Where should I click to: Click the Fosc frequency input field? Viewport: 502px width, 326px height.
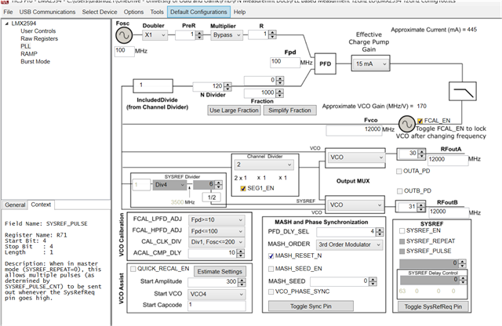124,51
